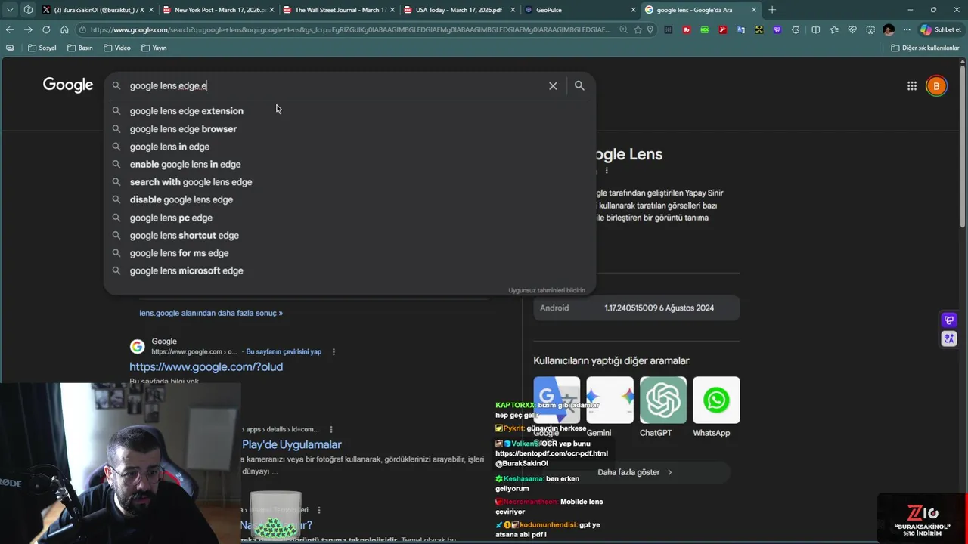Open the Play'de Uygulamalar result
Screen dimensions: 968x544
pos(292,445)
